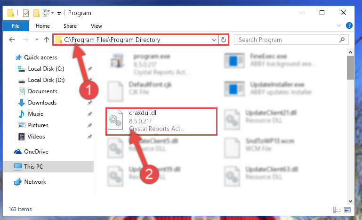
Task: Expand the ribbon with the chevron
Action: (x=338, y=25)
